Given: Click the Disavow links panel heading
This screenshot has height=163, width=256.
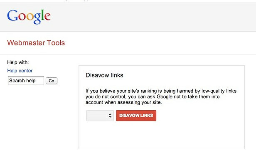Looking at the screenshot, I should [104, 75].
